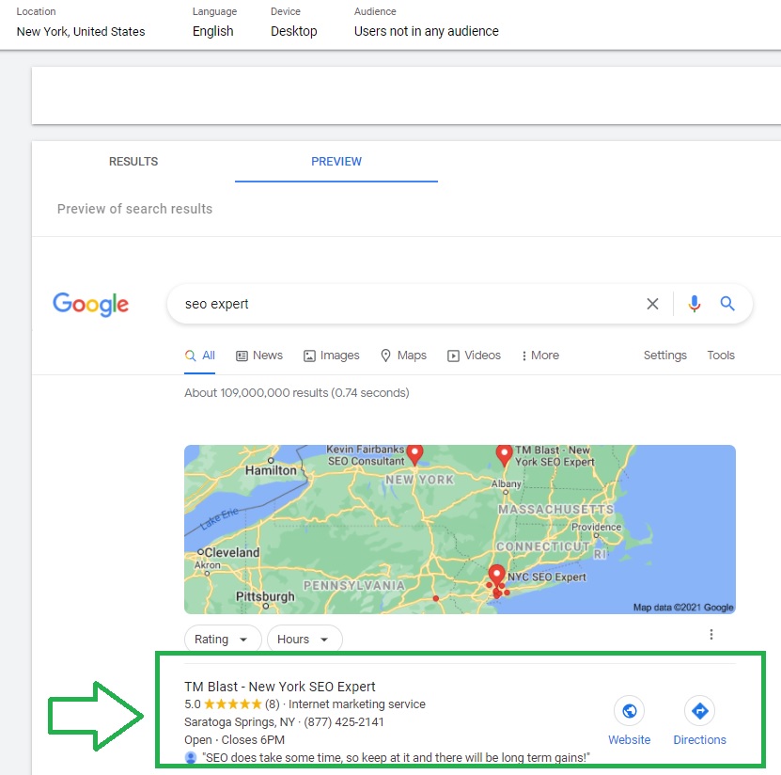Open the Website globe icon for TM Blast
781x775 pixels.
pyautogui.click(x=630, y=711)
